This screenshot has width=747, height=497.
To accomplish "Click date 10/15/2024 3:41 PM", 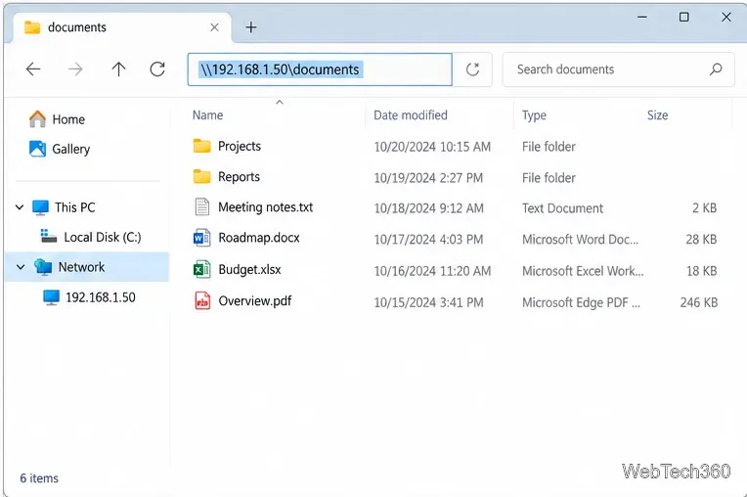I will pos(429,302).
